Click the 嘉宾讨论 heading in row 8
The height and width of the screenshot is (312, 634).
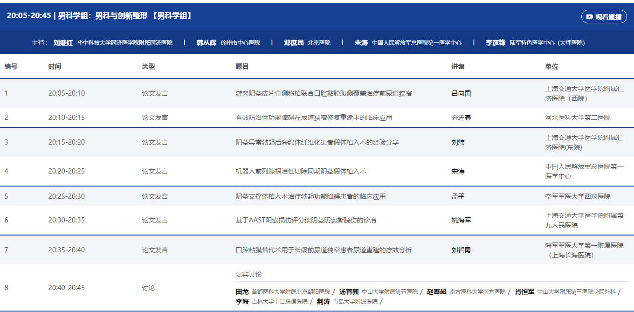tap(248, 274)
